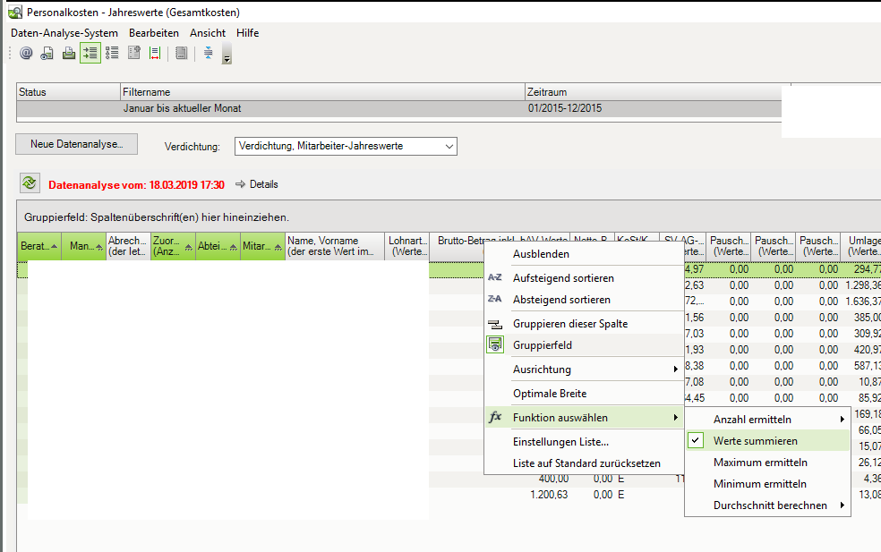The height and width of the screenshot is (552, 881).
Task: Select checked option Werte summieren
Action: coord(755,441)
